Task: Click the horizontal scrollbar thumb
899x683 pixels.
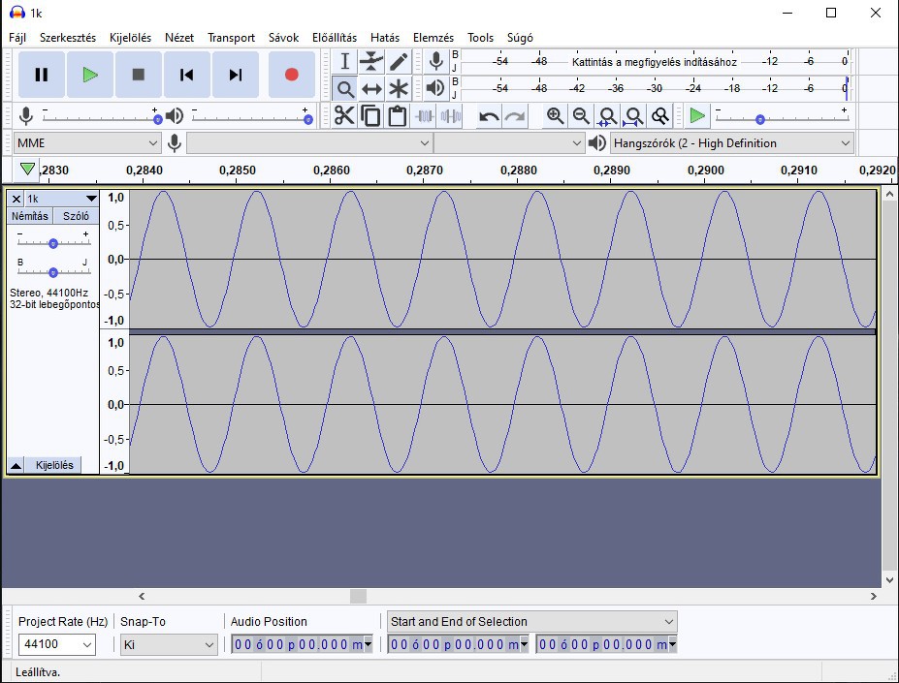Action: 358,597
